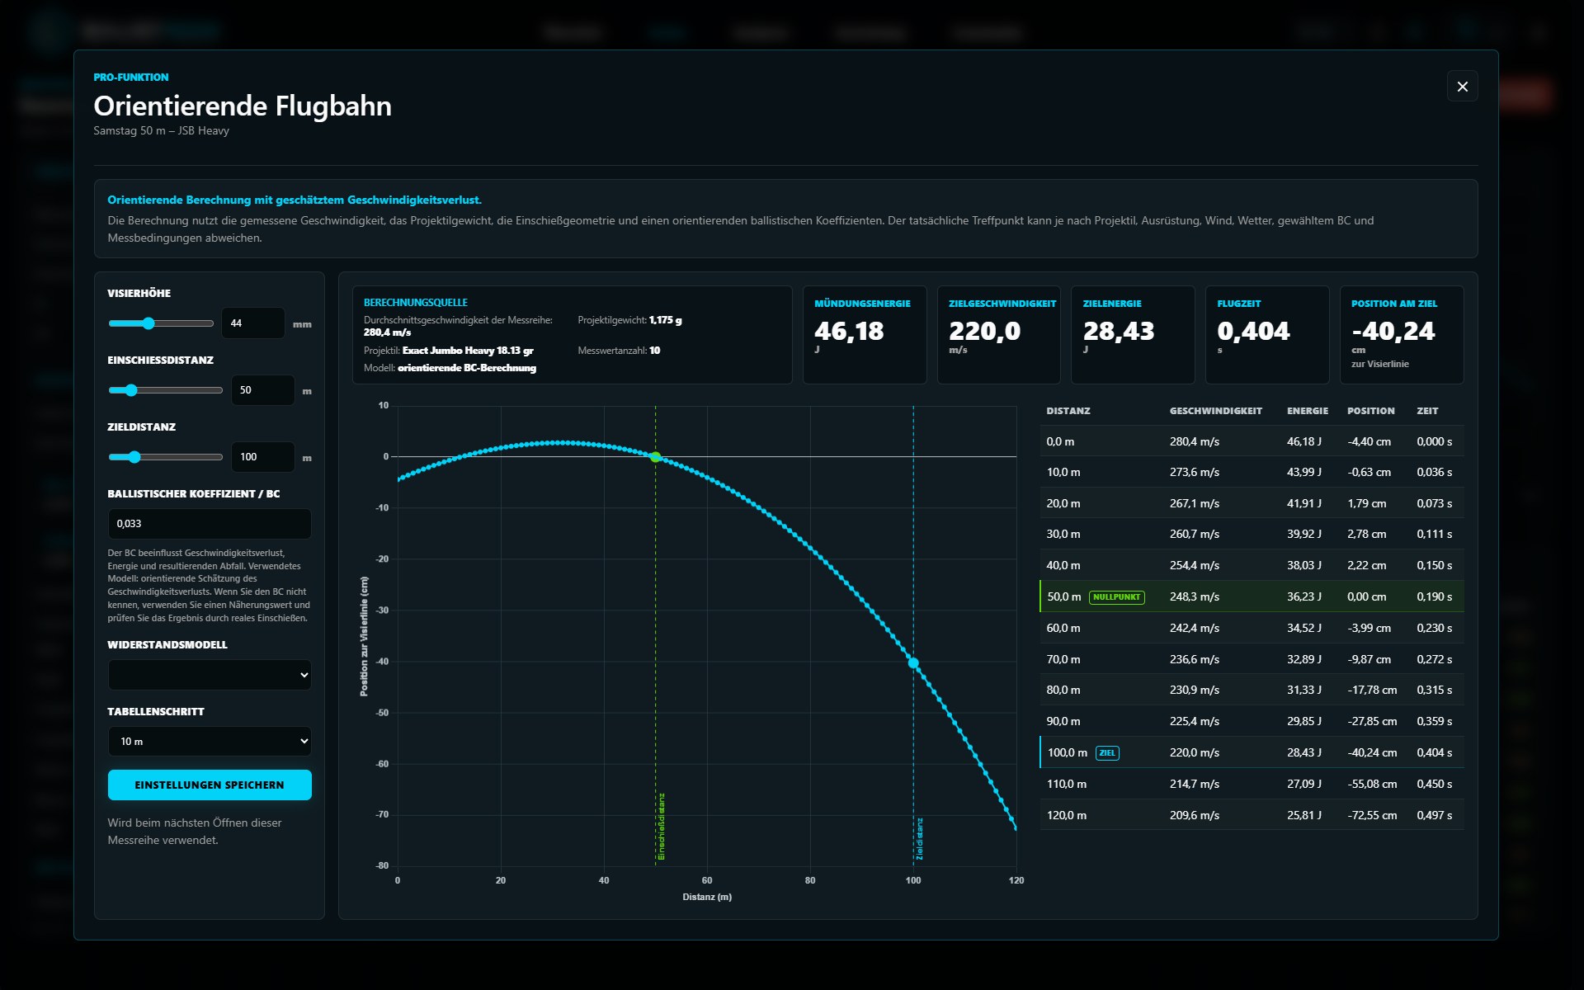Edit the Ballistischer Koeffizient field 0,033
The image size is (1584, 990).
point(210,524)
